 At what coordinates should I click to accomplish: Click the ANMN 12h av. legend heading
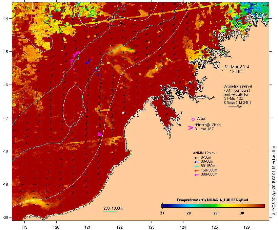click(x=204, y=153)
